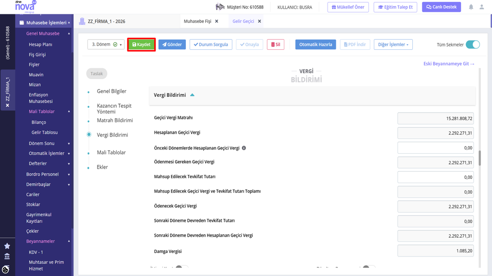Screen dimensions: 492x276
Task: Open the user profile icon
Action: click(x=481, y=7)
